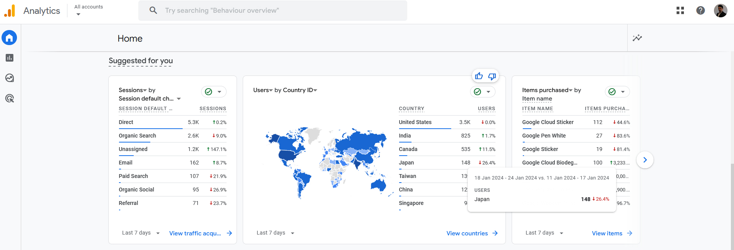Open Sessions card data quality checkmark
This screenshot has height=250, width=734.
coord(208,92)
